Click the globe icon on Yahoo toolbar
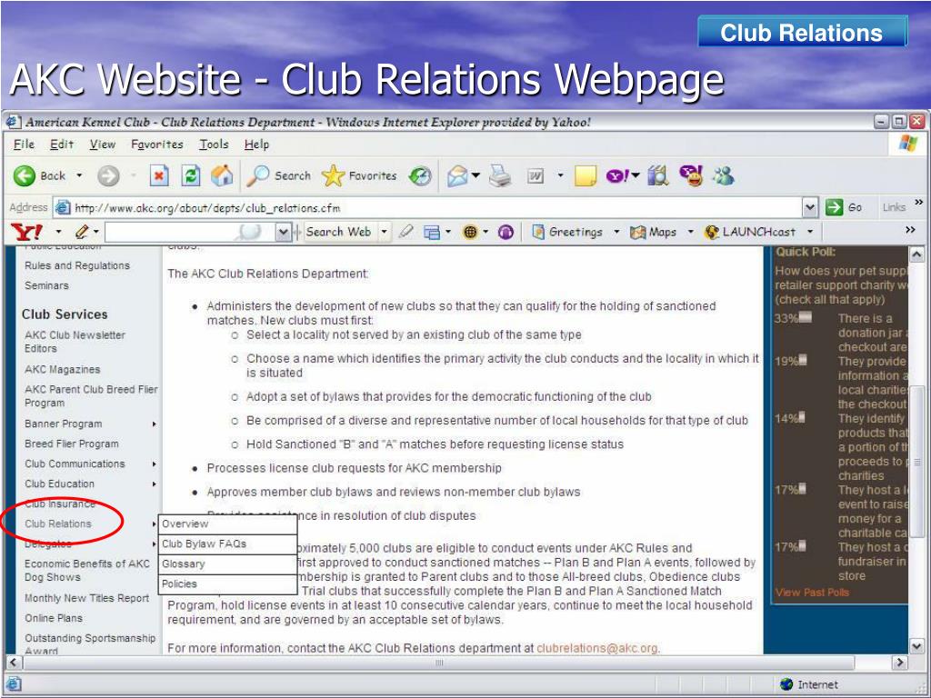931x698 pixels. pos(470,233)
